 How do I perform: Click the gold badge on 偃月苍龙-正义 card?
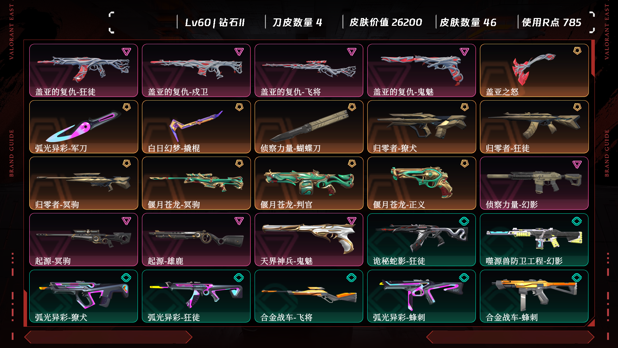(464, 164)
